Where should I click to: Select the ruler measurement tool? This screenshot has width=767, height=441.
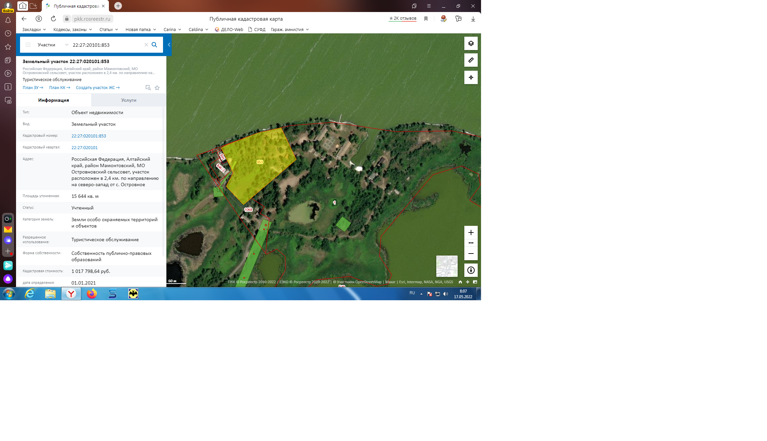pyautogui.click(x=471, y=60)
